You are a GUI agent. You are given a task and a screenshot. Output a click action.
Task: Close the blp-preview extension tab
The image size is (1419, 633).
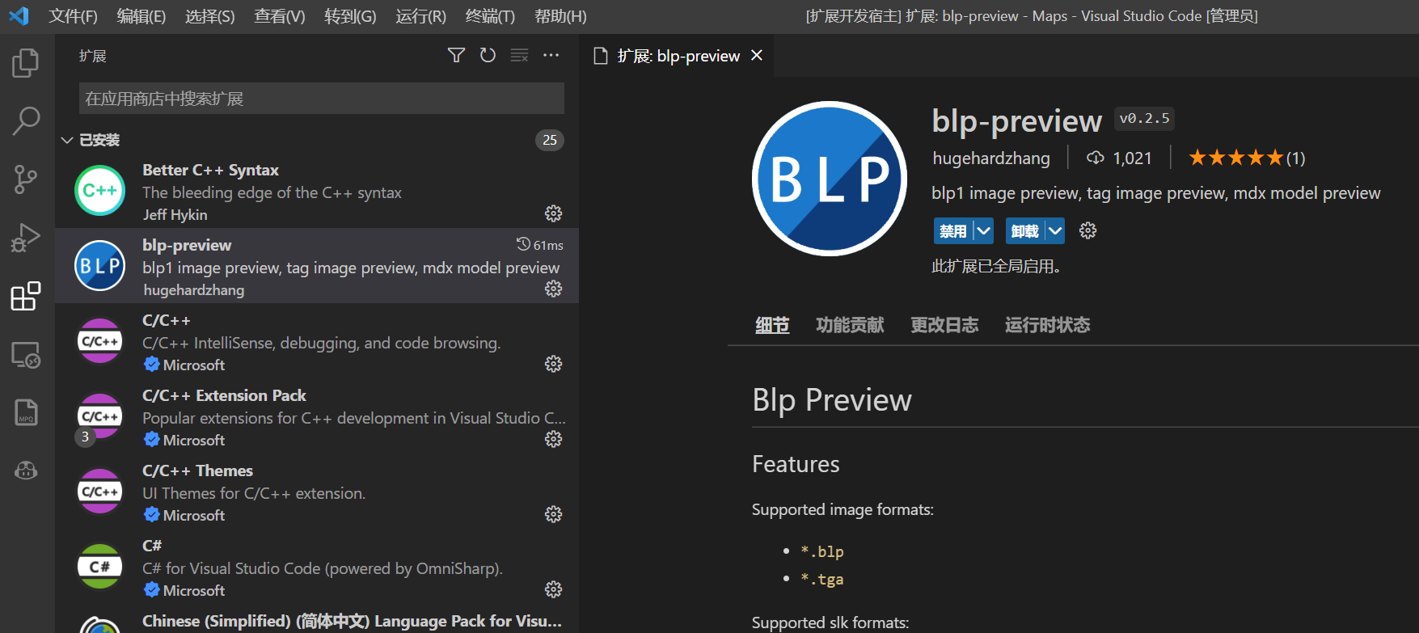coord(757,55)
